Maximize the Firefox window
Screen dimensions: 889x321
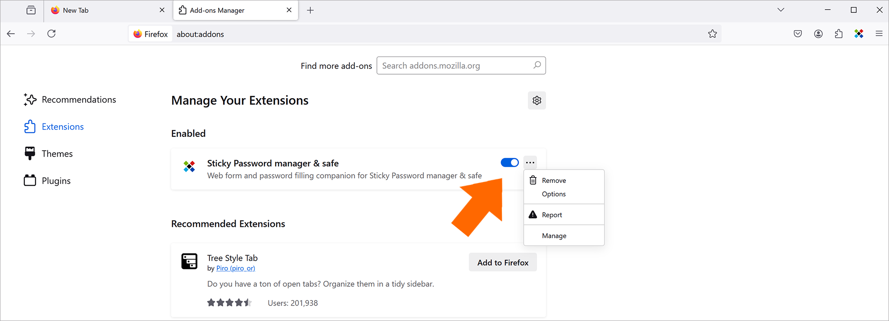point(853,10)
